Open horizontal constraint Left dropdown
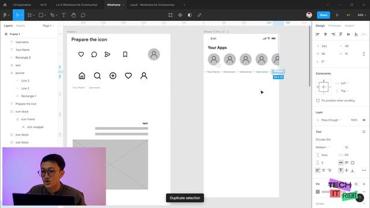This screenshot has width=370, height=208. [345, 83]
